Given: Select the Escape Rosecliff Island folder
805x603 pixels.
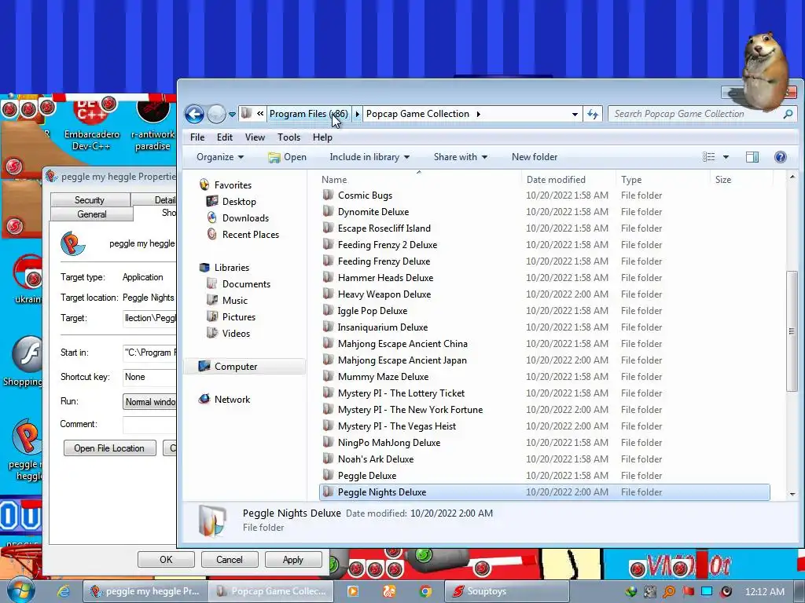Looking at the screenshot, I should [x=384, y=228].
